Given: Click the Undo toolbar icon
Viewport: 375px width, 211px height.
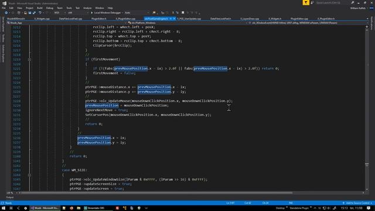Looking at the screenshot, I should [40, 13].
